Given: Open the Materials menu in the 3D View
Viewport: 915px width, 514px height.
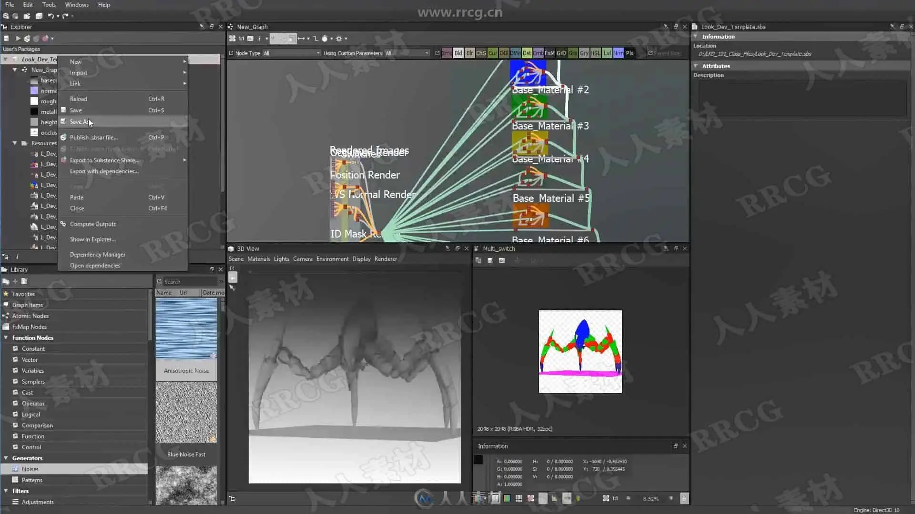Looking at the screenshot, I should click(x=258, y=259).
